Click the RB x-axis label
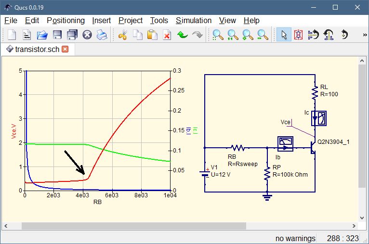369x244 pixels. coord(97,202)
